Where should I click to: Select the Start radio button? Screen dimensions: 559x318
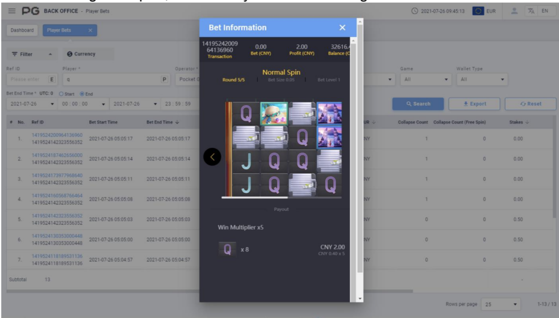[x=61, y=94]
